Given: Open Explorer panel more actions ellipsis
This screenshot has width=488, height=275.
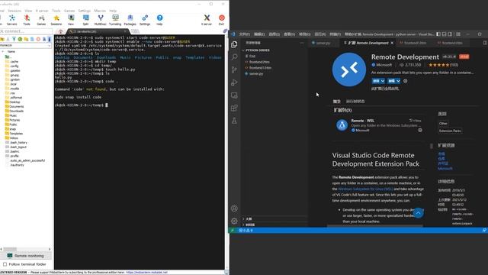Looking at the screenshot, I should click(x=302, y=43).
